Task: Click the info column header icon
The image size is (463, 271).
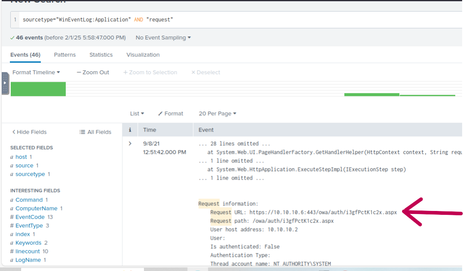Action: (130, 130)
